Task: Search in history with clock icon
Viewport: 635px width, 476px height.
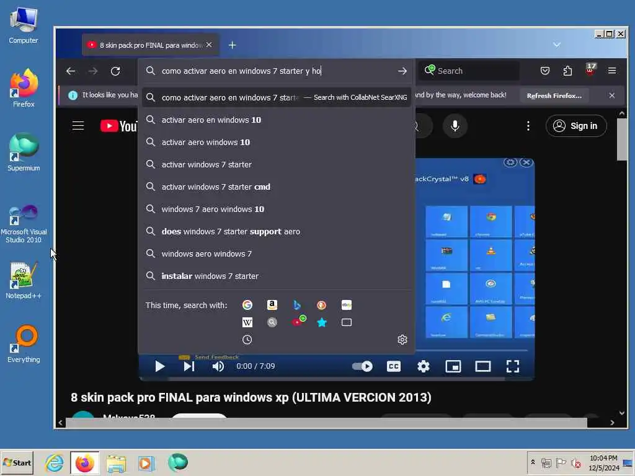Action: pyautogui.click(x=247, y=340)
